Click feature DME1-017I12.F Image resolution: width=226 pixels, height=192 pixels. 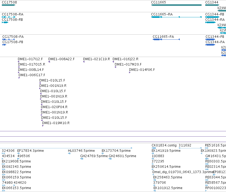[18, 62]
